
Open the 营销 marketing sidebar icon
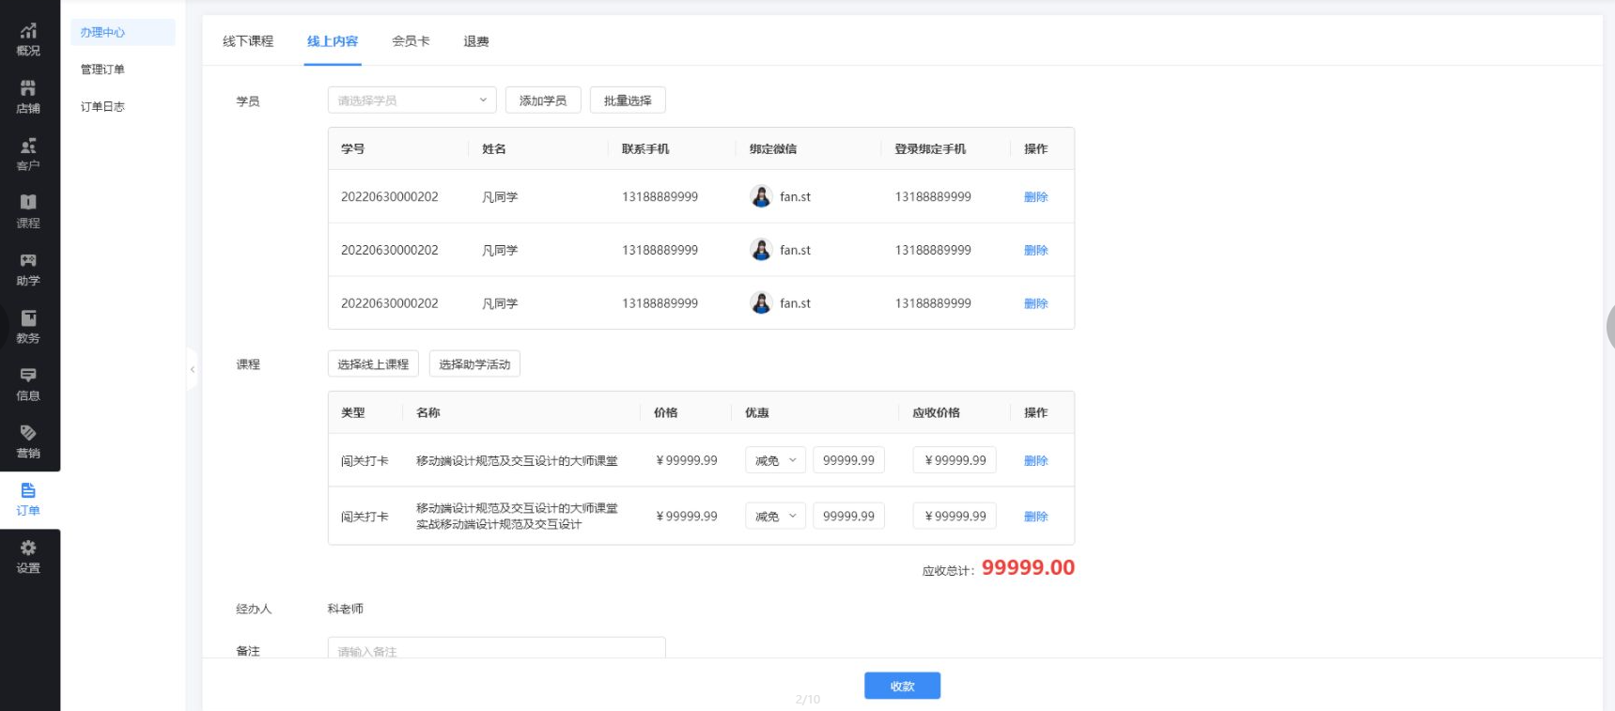tap(28, 441)
